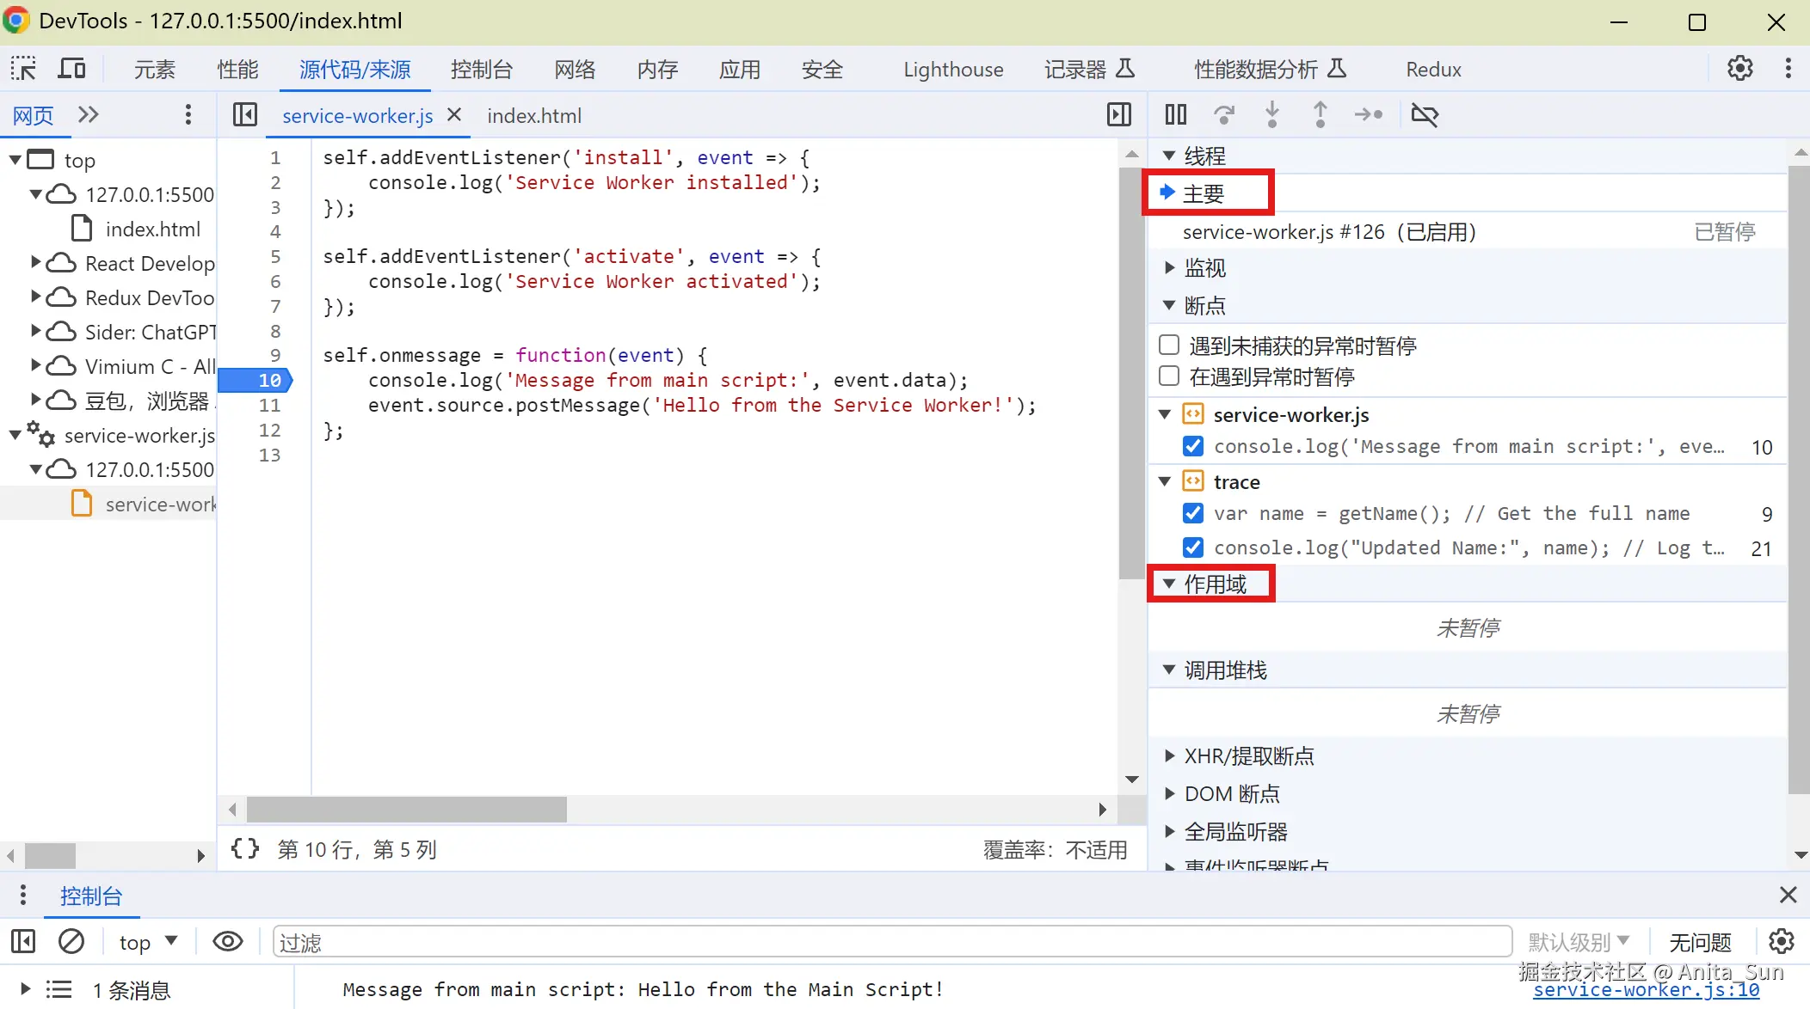Viewport: 1810px width, 1009px height.
Task: Open console context dropdown top
Action: (149, 942)
